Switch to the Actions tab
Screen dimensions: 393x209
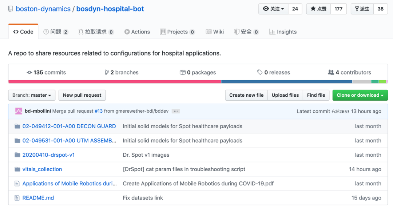click(137, 32)
